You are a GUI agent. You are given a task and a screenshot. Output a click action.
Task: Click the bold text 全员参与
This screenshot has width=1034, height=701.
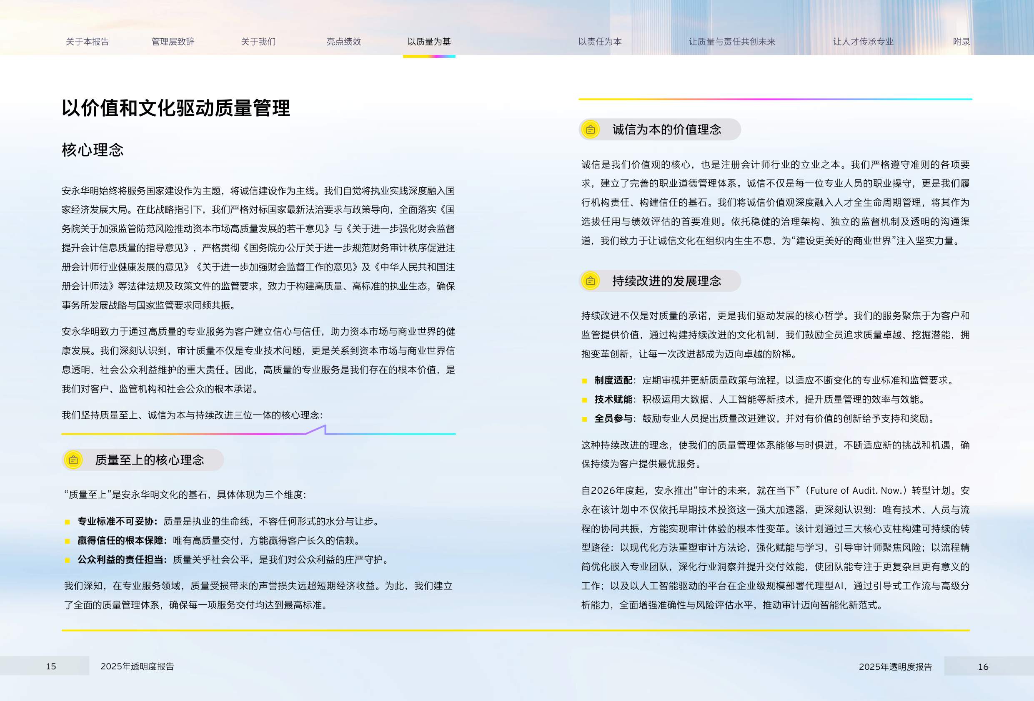tap(613, 419)
